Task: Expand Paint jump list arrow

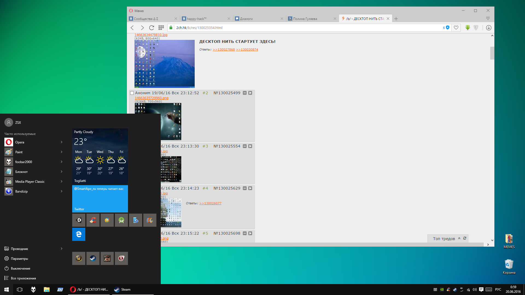Action: point(62,152)
